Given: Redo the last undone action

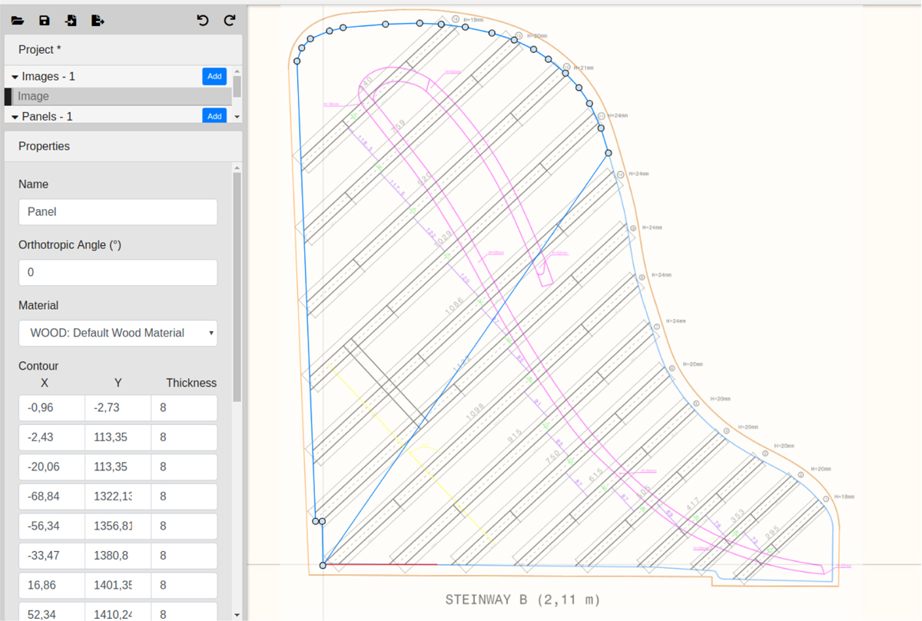Looking at the screenshot, I should tap(230, 21).
